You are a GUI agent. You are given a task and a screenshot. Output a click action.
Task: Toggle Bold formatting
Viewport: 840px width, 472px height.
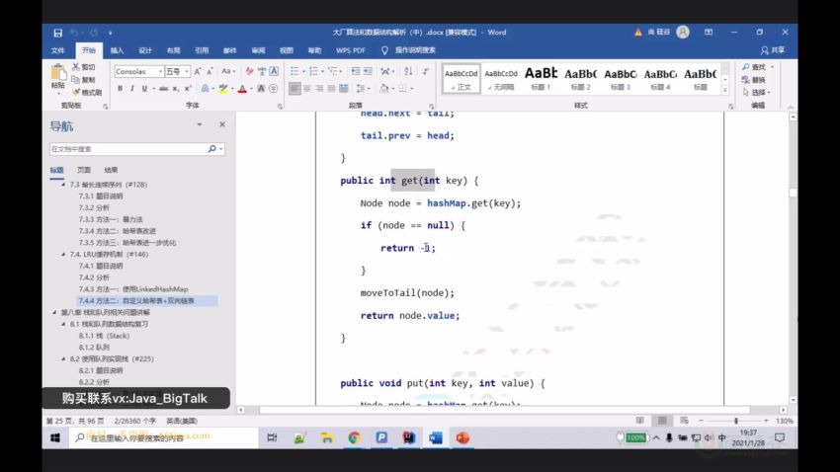click(120, 88)
